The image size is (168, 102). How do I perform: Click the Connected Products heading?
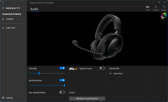click(x=12, y=14)
